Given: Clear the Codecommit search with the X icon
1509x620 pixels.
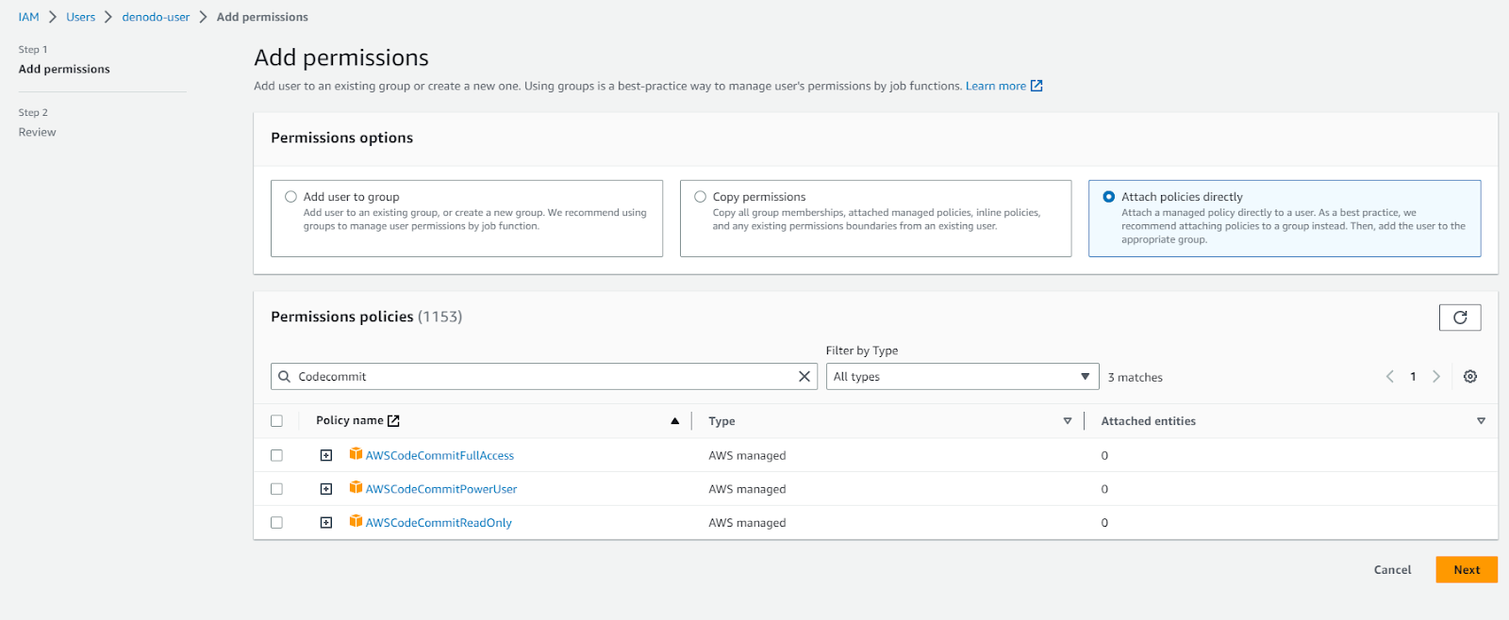Looking at the screenshot, I should coord(804,377).
